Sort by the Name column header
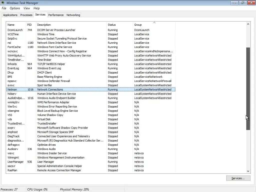Screen dimensions: 256x192 tap(16, 25)
